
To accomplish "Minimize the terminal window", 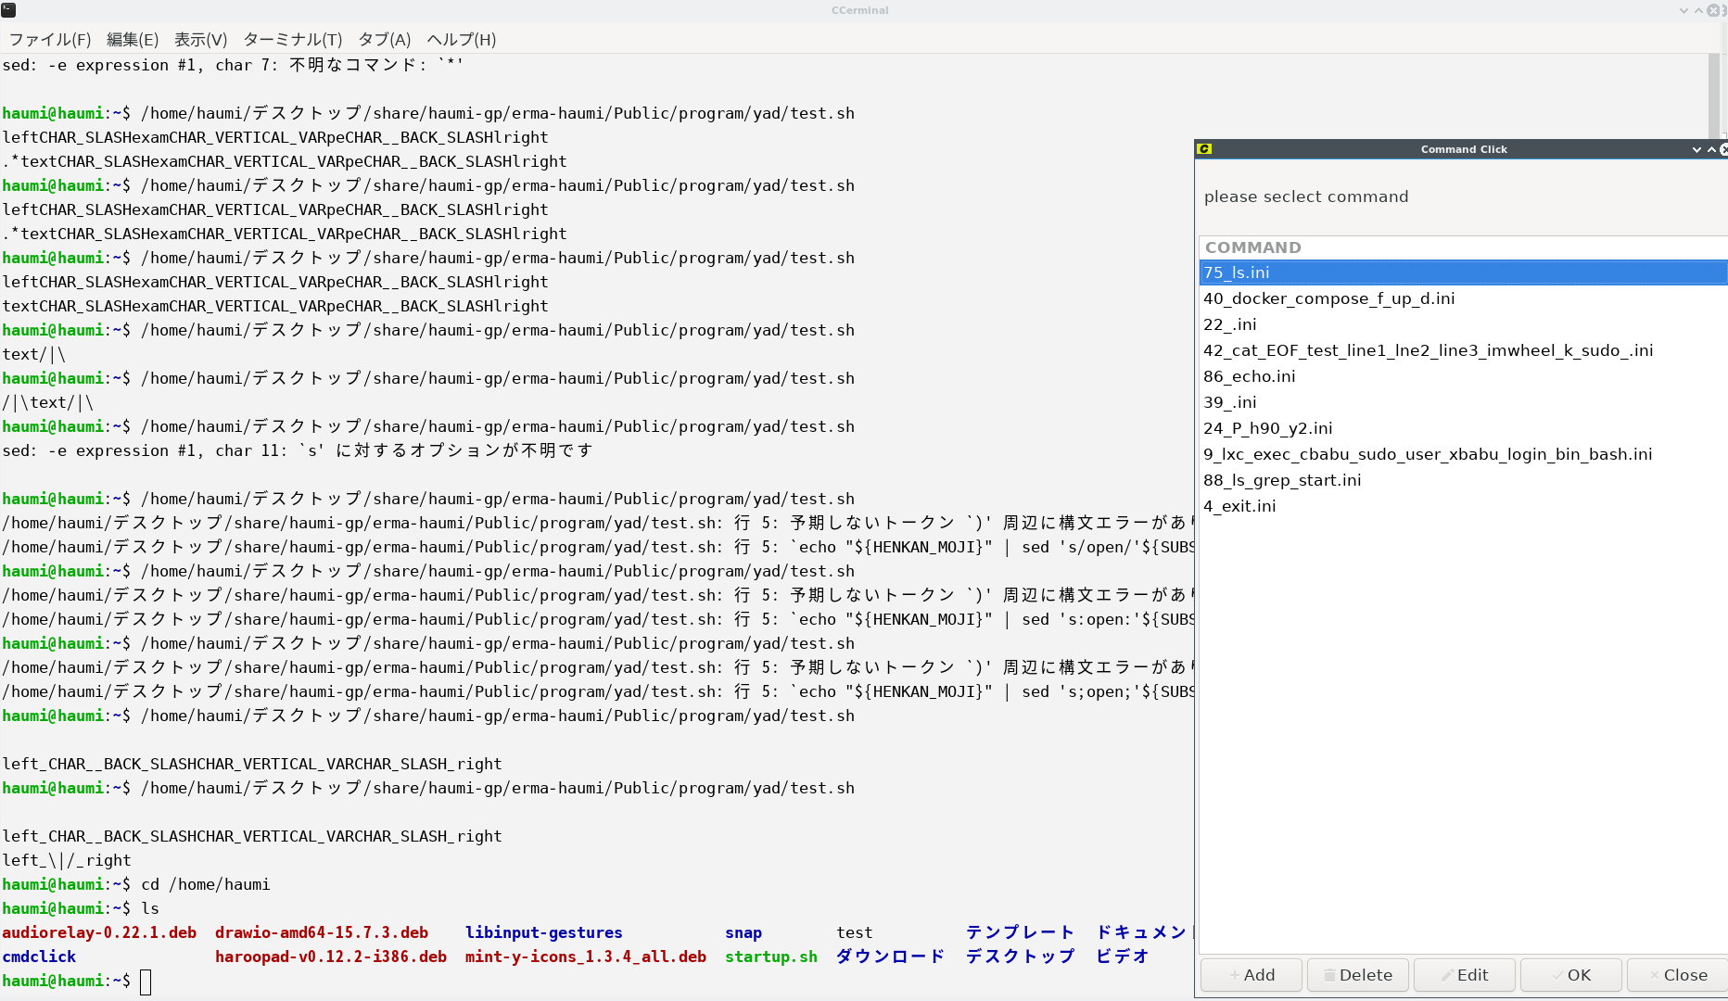I will tap(1684, 10).
